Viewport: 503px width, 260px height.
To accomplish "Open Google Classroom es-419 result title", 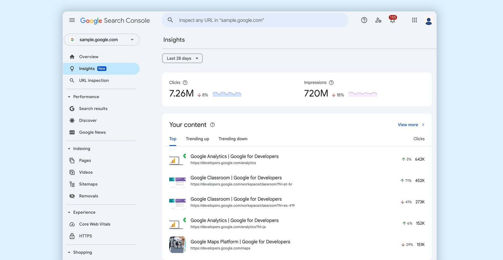I will 236,199.
